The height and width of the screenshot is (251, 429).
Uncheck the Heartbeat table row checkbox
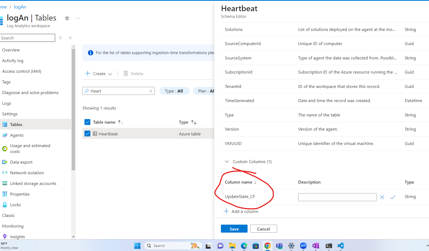point(87,133)
